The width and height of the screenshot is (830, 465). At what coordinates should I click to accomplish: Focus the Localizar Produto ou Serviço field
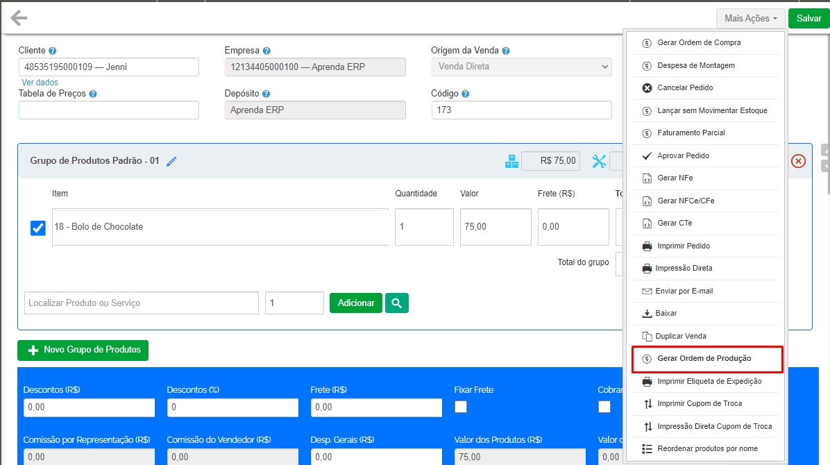click(142, 303)
